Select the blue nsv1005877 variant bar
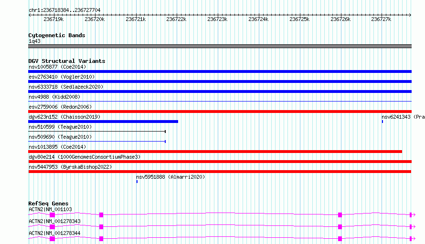The width and height of the screenshot is (425, 244). (220, 71)
